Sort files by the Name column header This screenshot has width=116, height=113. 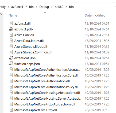[x=13, y=15]
